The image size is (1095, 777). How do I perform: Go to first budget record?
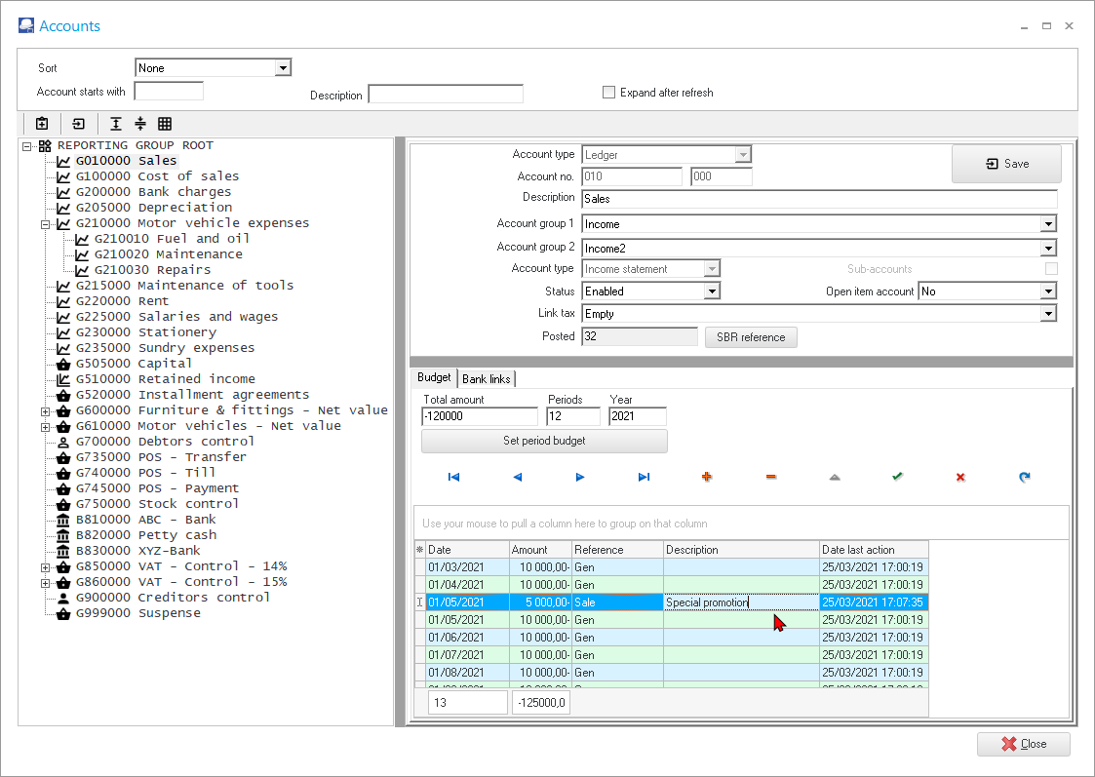[453, 477]
